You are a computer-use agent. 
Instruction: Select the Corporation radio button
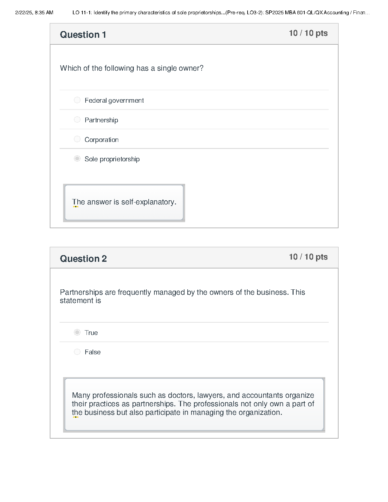point(77,139)
